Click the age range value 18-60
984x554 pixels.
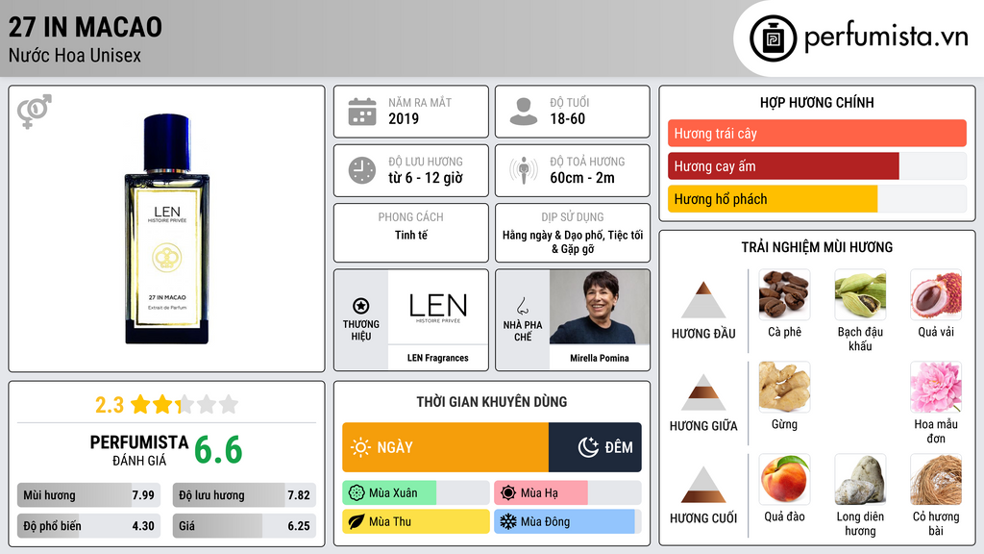567,118
